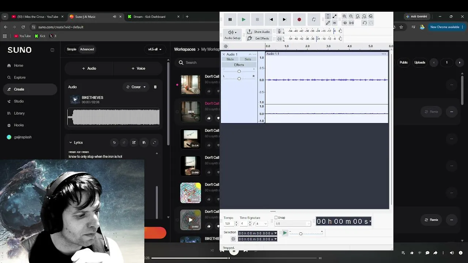Toggle the Loop button in Audacity
468x263 pixels.
point(314,19)
